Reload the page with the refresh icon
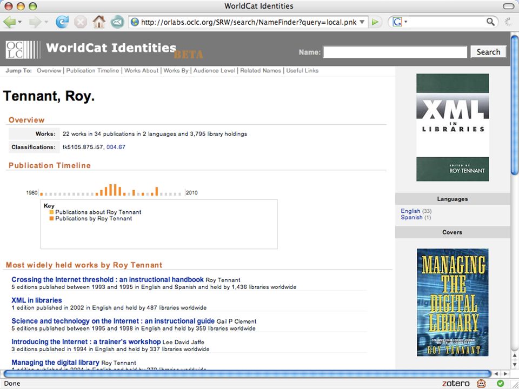Screen dimensions: 519x389 coord(62,22)
